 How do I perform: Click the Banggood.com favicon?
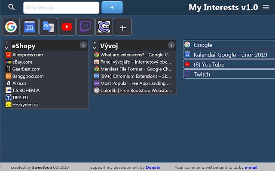(8, 76)
